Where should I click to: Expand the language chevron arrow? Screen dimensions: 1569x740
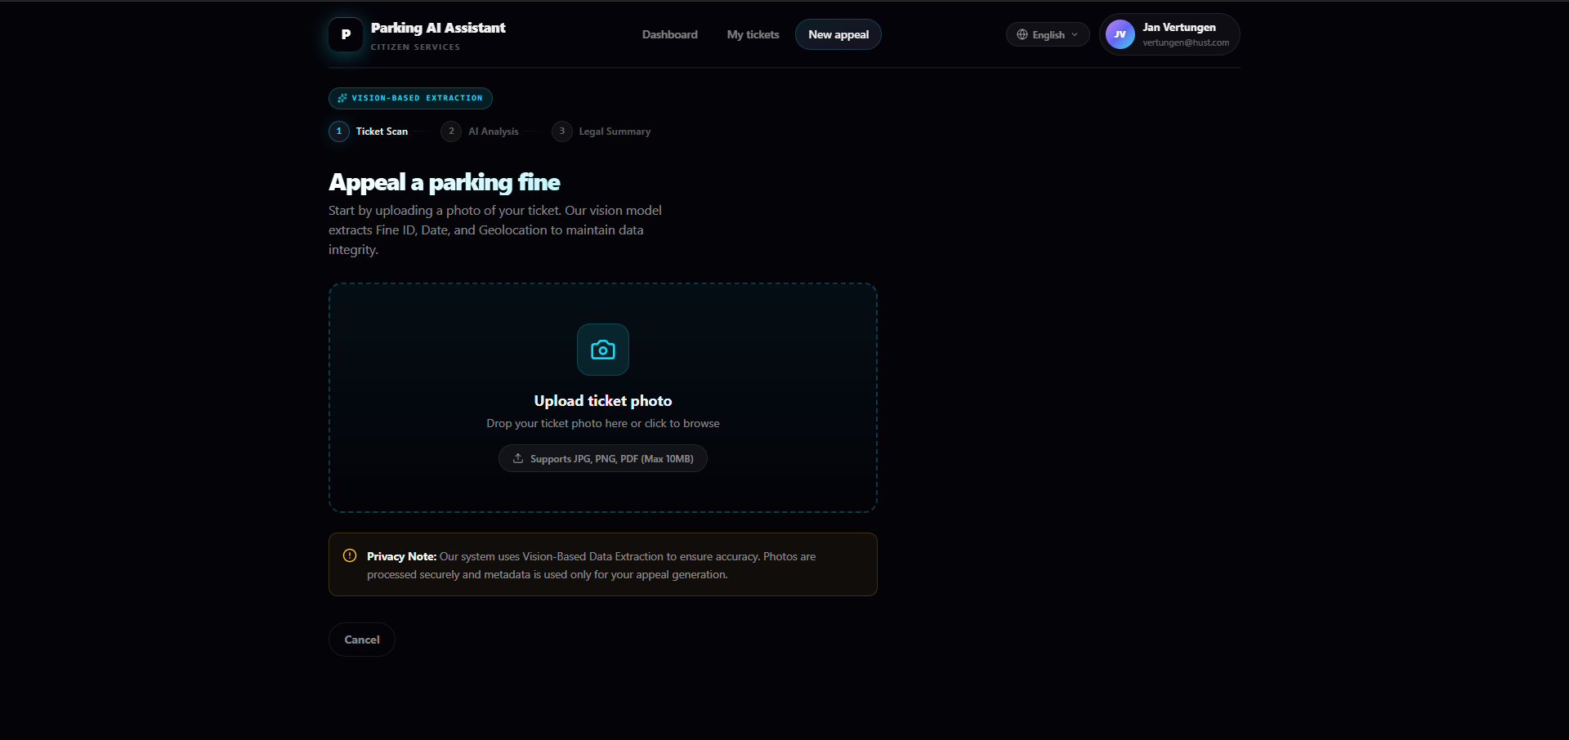[x=1075, y=34]
